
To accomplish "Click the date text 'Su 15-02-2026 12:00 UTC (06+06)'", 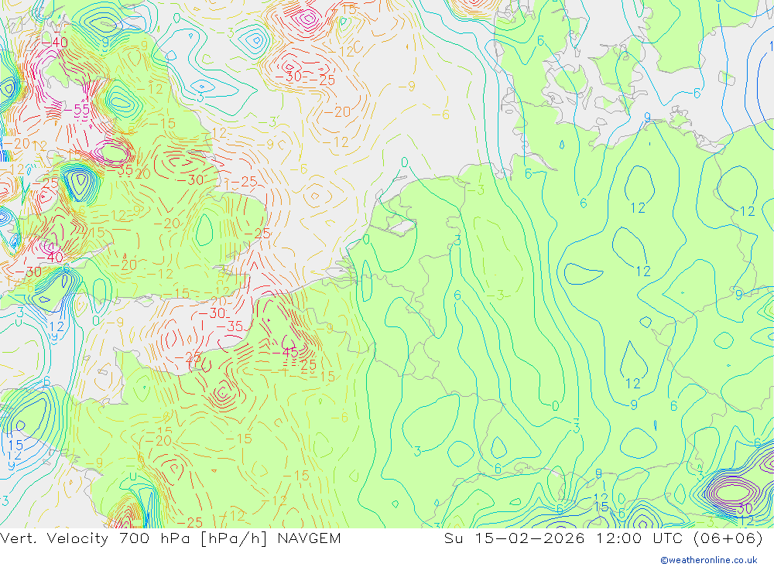I will click(603, 538).
